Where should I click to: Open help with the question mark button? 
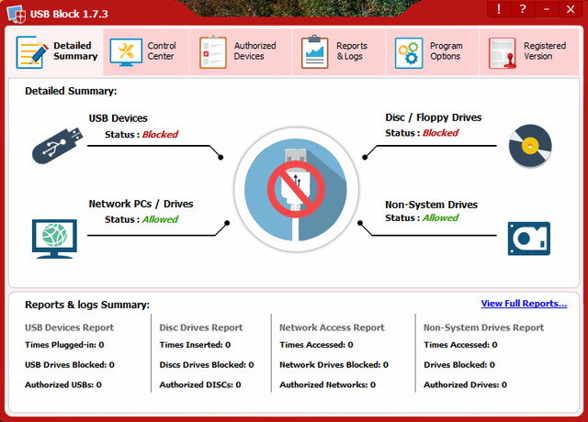click(523, 9)
